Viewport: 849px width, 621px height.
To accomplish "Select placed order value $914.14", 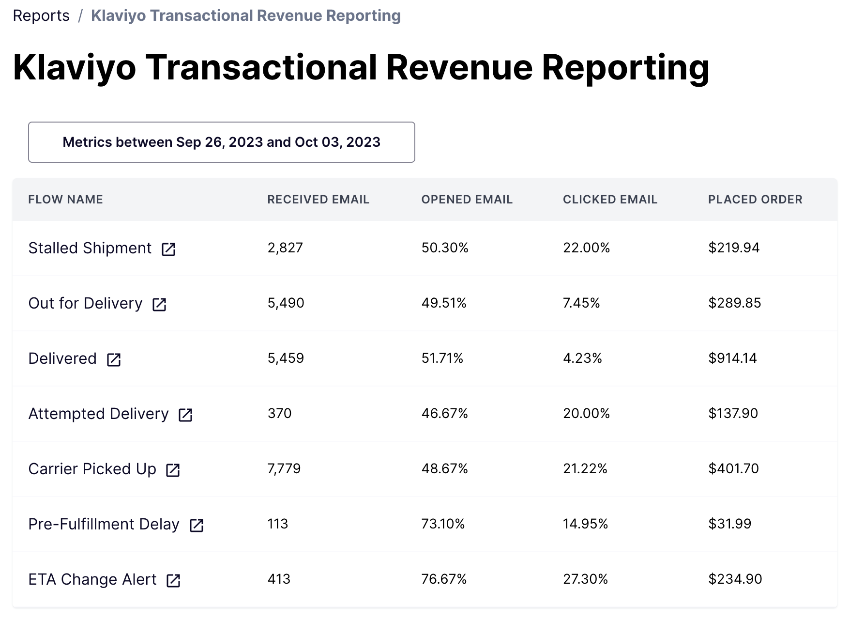I will 732,358.
